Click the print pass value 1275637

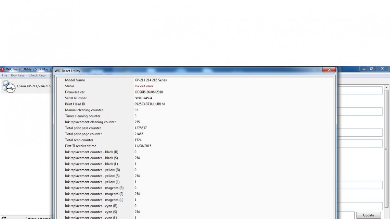141,128
